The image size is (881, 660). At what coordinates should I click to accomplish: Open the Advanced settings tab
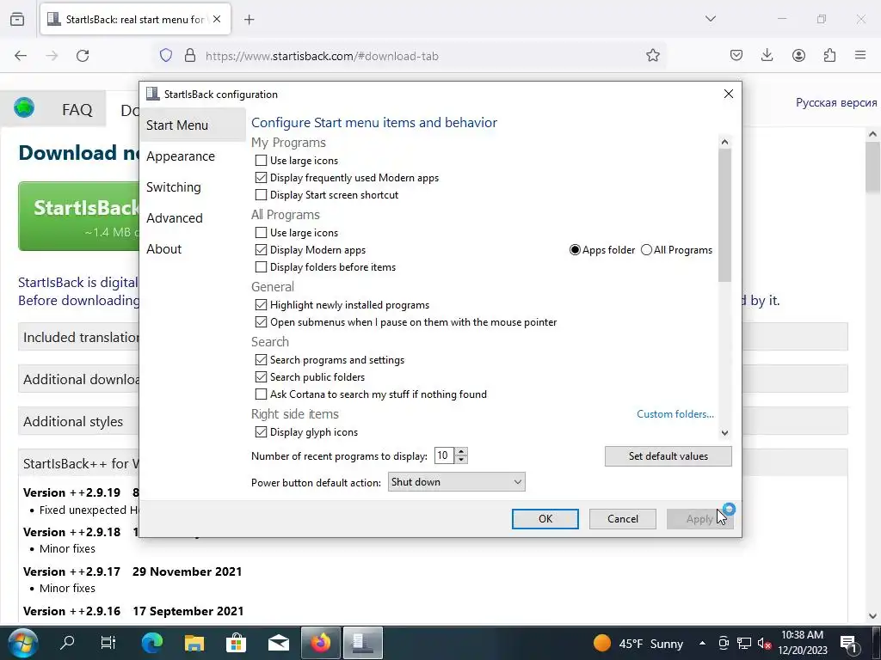[175, 217]
